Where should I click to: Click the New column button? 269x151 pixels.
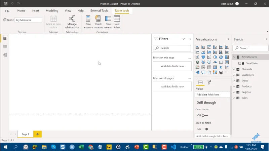point(108,22)
